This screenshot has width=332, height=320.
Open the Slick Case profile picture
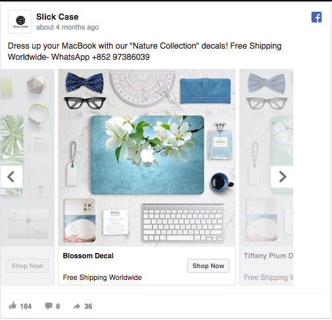click(20, 22)
